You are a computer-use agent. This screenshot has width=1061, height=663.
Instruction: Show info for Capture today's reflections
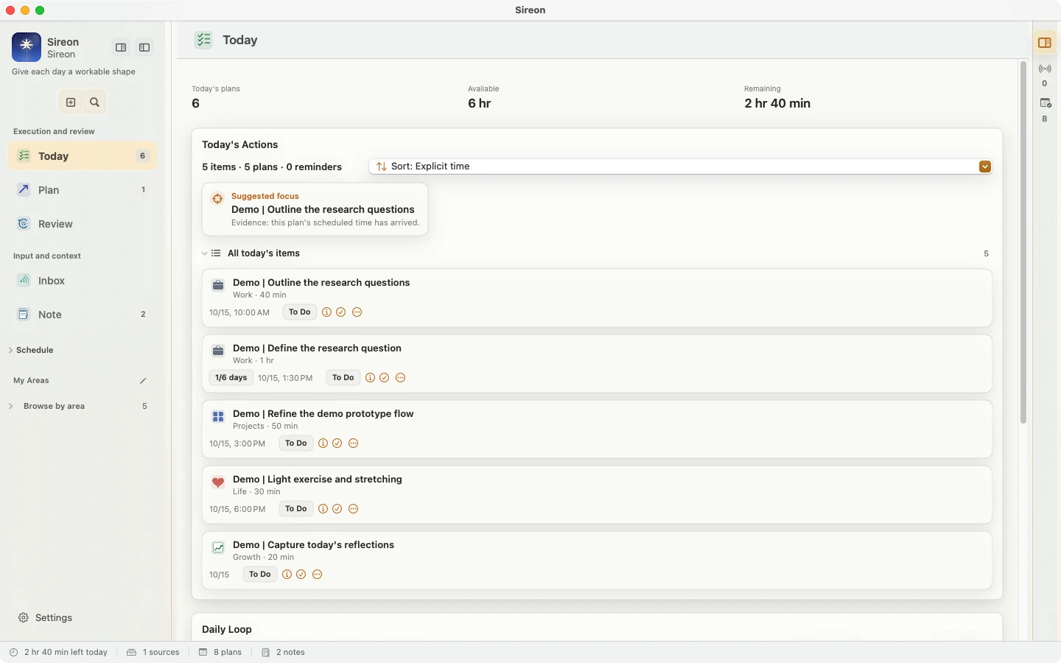(287, 575)
